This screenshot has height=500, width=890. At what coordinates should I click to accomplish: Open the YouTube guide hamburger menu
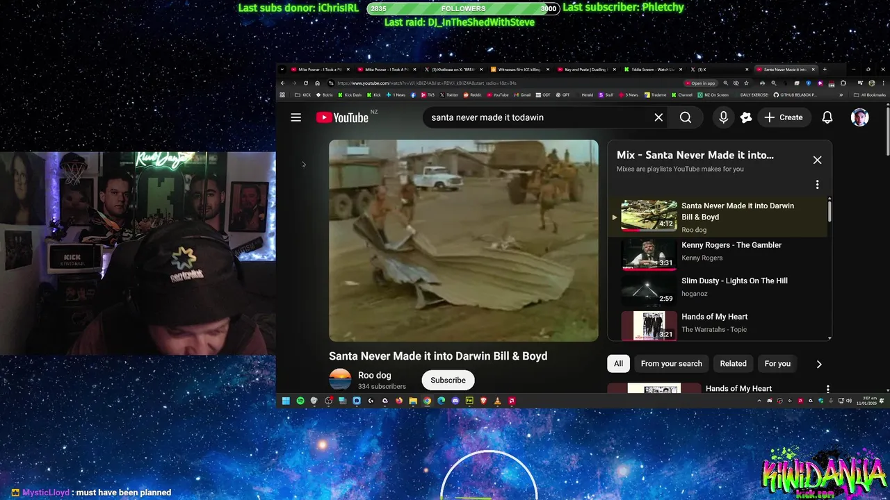(x=296, y=117)
